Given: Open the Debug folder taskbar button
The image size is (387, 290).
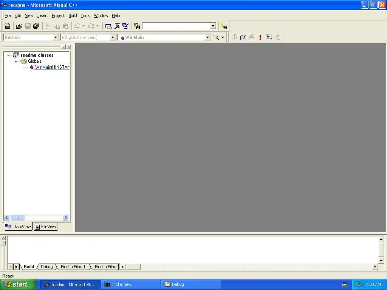Looking at the screenshot, I should [191, 284].
